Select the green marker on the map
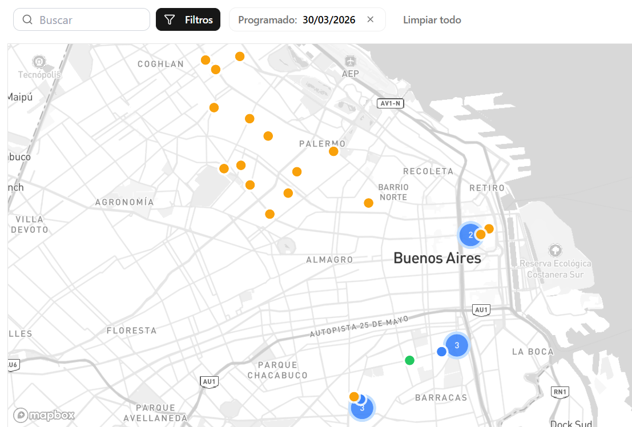The width and height of the screenshot is (632, 427). [x=409, y=360]
